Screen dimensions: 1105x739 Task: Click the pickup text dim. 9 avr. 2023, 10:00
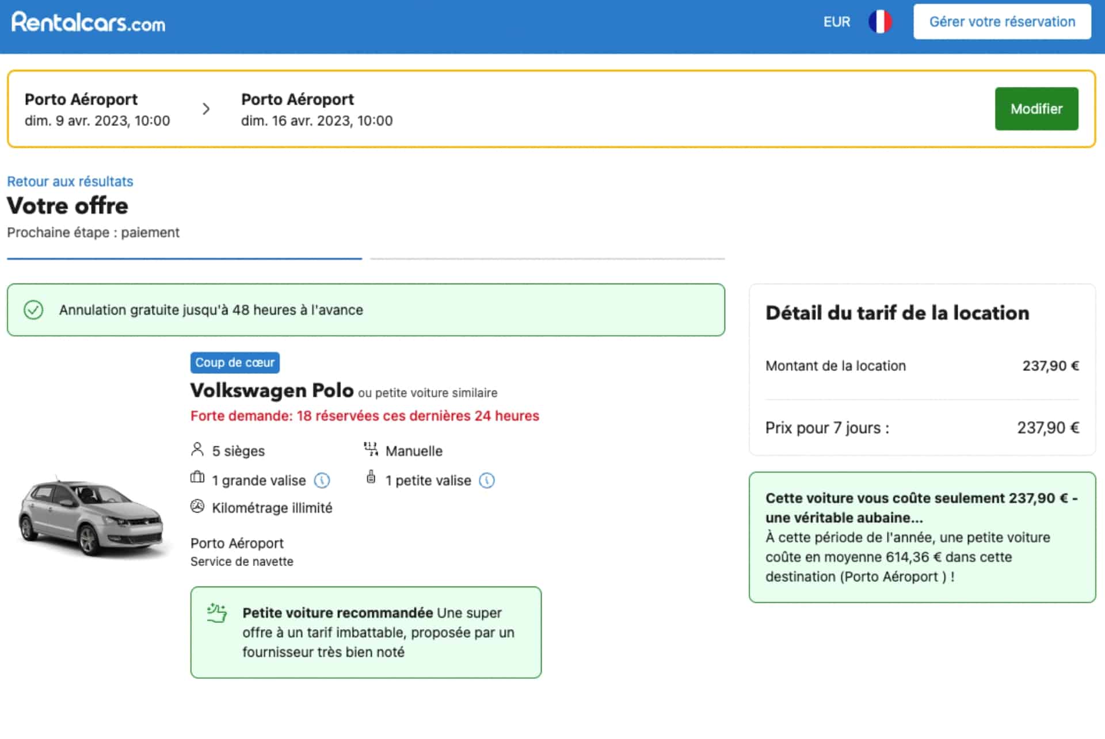97,121
